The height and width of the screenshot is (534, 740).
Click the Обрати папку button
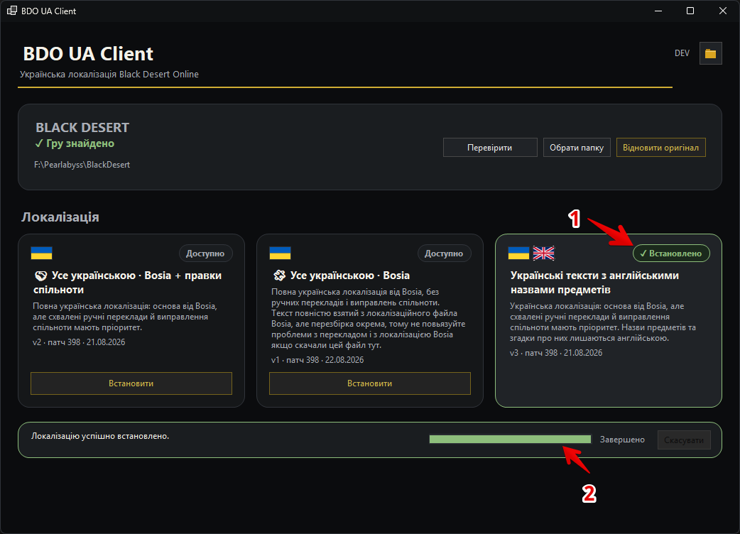577,147
